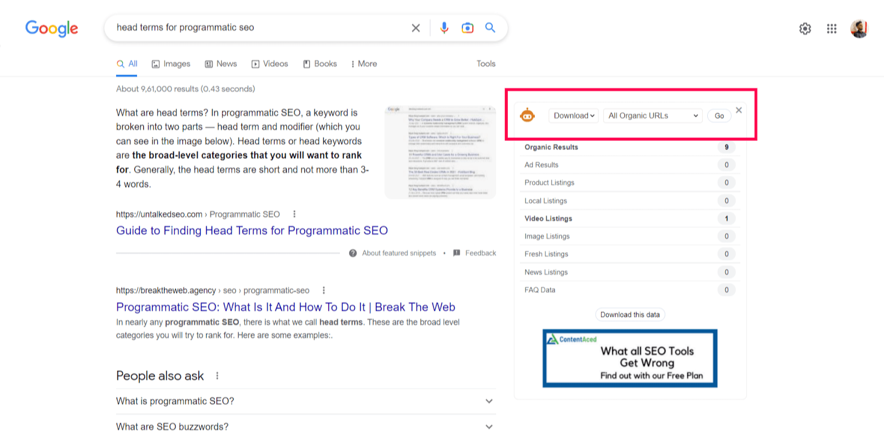Switch to the All results tab

(x=127, y=64)
